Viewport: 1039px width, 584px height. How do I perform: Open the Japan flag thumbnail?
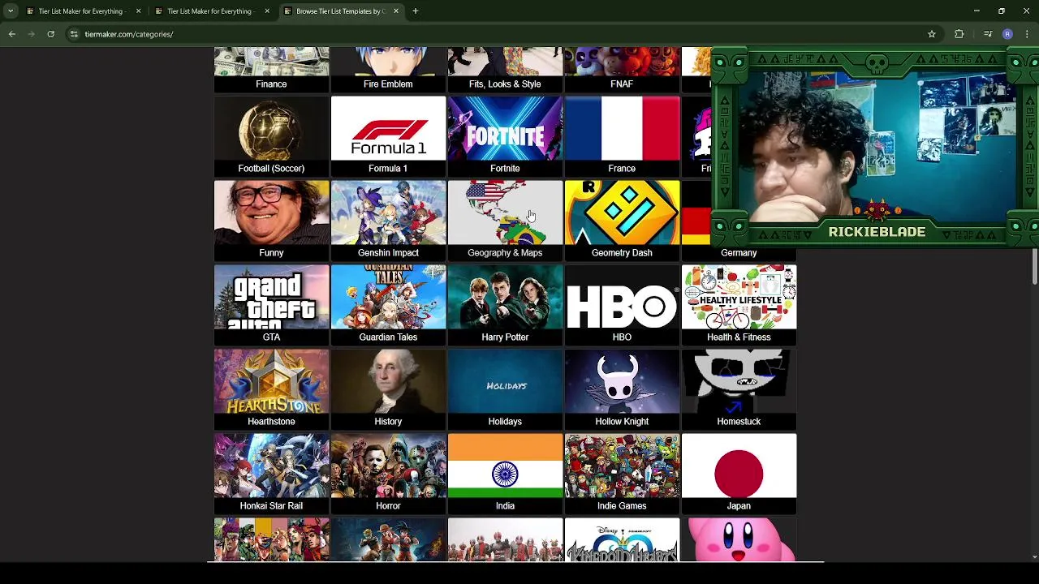click(x=739, y=466)
